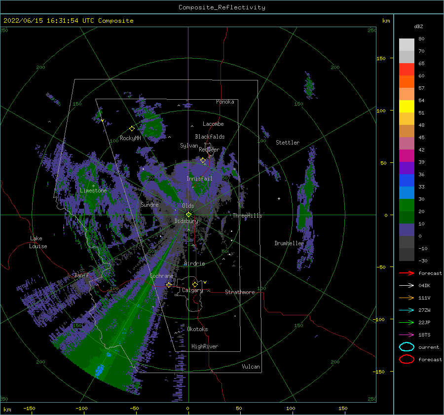
Task: Click the RockyMH label
Action: pyautogui.click(x=130, y=138)
